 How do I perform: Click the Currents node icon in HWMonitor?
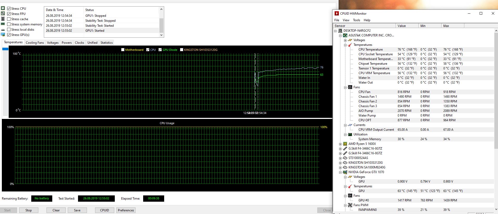(350, 125)
